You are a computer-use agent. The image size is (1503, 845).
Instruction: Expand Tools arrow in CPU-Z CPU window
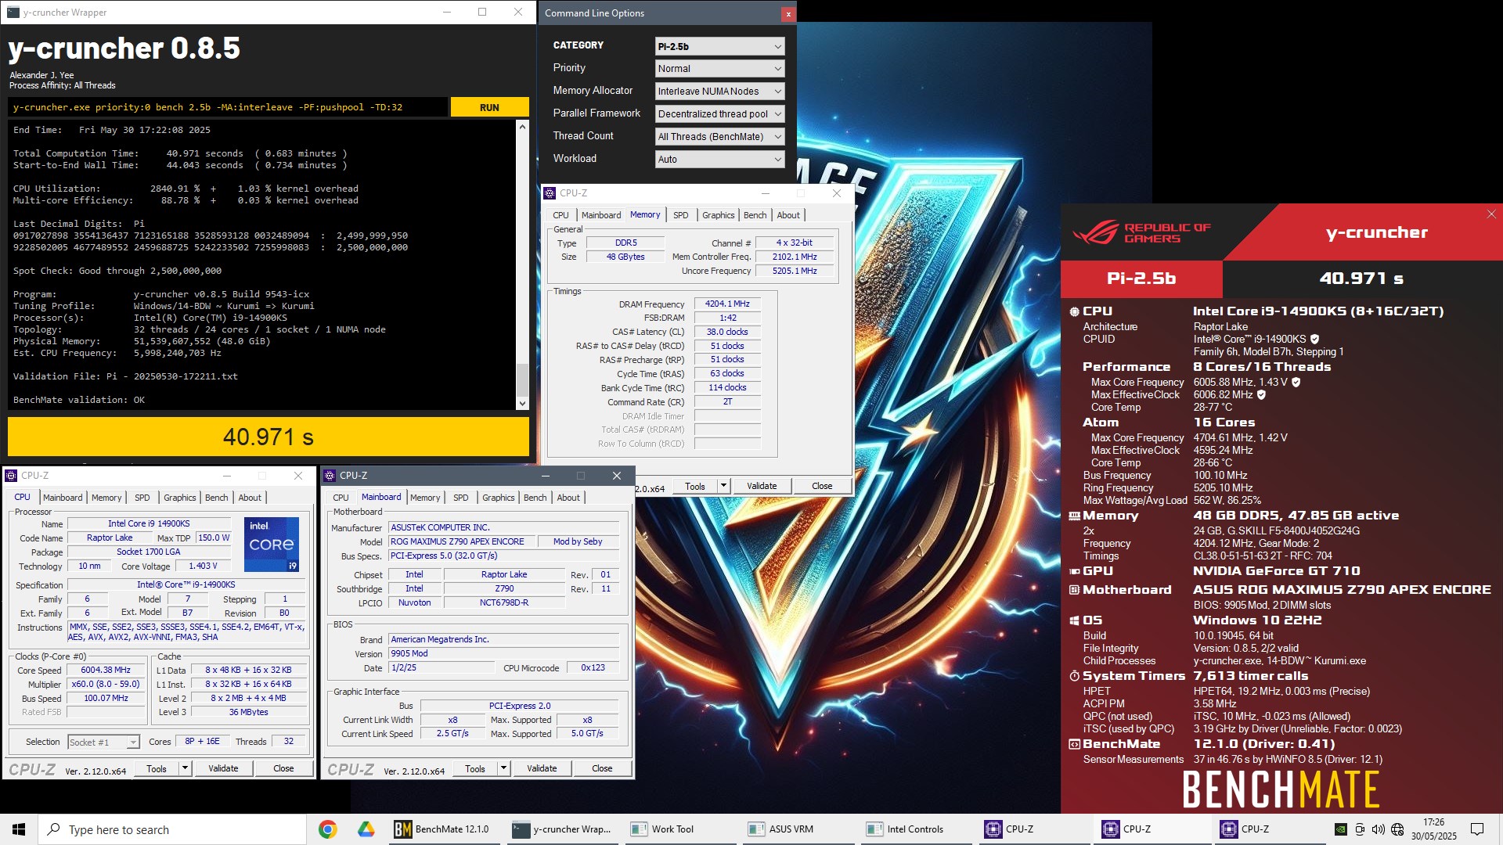coord(186,768)
